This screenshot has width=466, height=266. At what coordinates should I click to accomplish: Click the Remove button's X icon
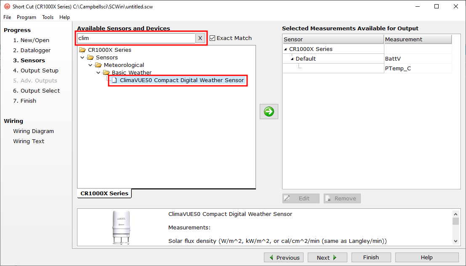(x=329, y=198)
